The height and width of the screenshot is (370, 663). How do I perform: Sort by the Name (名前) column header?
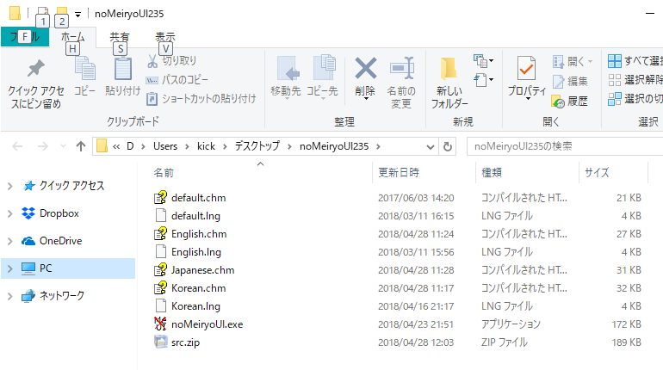pyautogui.click(x=164, y=173)
